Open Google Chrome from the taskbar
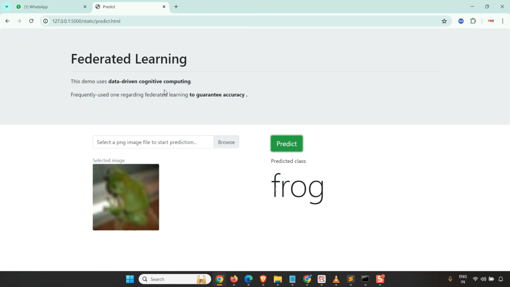The height and width of the screenshot is (287, 510). click(x=220, y=279)
